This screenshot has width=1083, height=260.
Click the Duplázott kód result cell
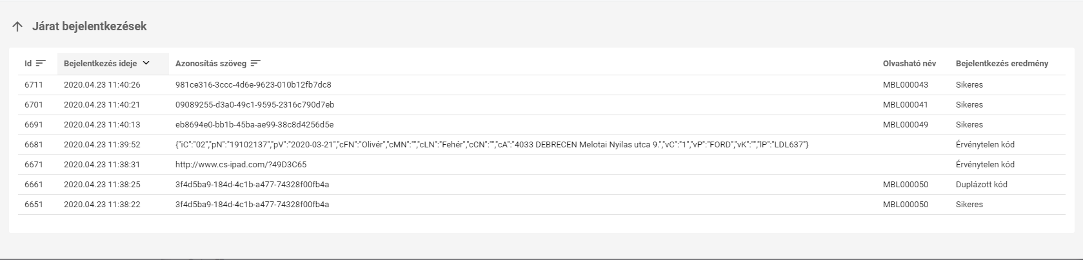[981, 185]
